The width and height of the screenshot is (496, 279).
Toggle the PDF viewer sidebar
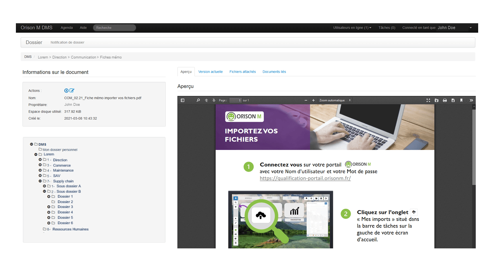tap(183, 100)
